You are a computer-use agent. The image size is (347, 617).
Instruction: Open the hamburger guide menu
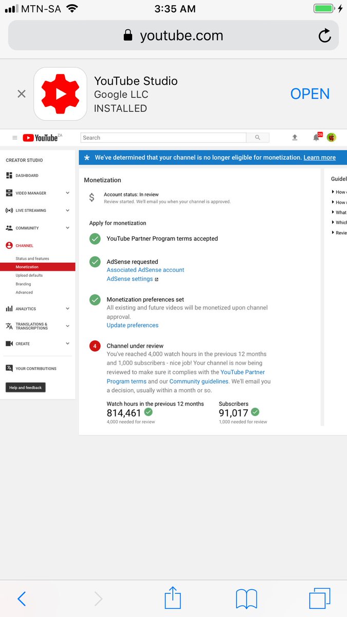[14, 138]
